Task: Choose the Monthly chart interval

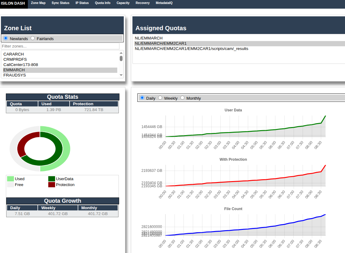Action: [182, 98]
